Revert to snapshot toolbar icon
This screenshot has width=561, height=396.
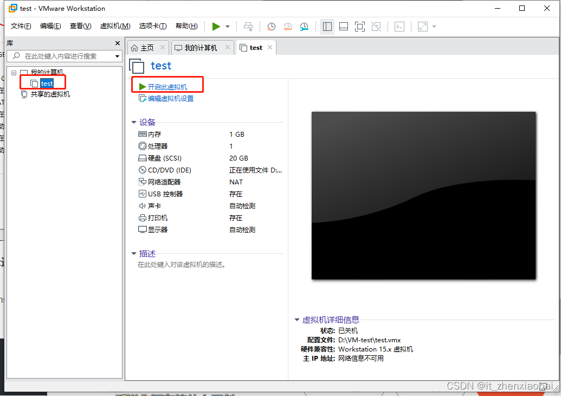click(x=288, y=27)
